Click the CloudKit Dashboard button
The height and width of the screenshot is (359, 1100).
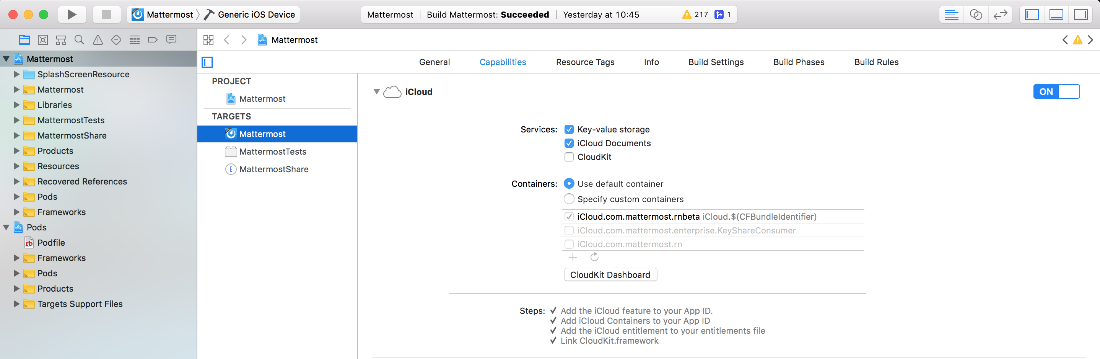(x=610, y=275)
